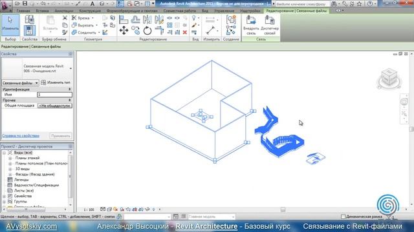
Task: Click the Save disk icon
Action: click(x=25, y=4)
